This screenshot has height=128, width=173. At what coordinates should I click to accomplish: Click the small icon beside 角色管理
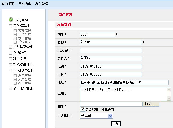coord(15,76)
